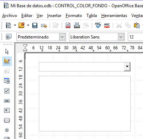Screen dimensions: 143x139
Task: Open the Formato menu
Action: [74, 16]
